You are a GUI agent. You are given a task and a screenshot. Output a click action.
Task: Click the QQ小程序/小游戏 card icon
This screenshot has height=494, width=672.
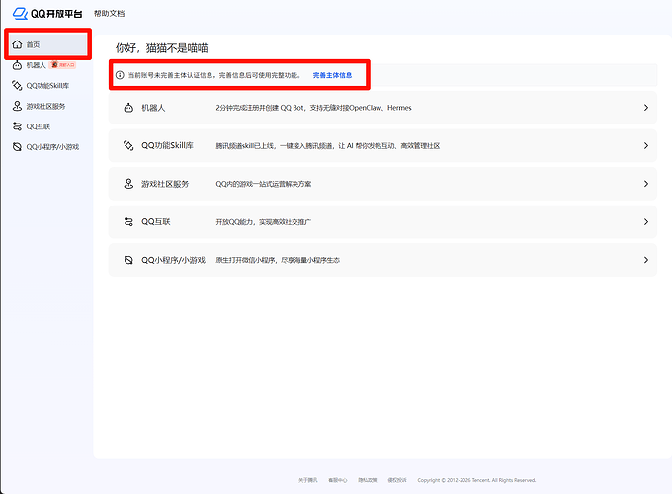coord(128,260)
